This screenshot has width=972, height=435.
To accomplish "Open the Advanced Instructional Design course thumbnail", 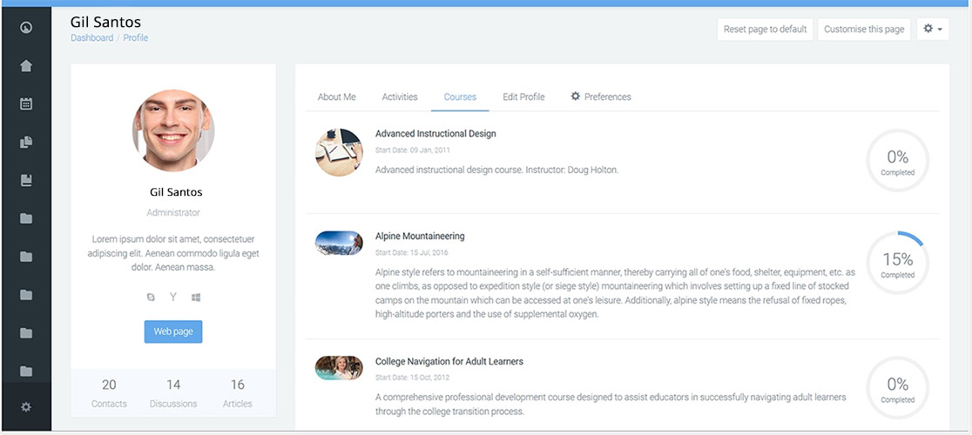I will tap(339, 152).
